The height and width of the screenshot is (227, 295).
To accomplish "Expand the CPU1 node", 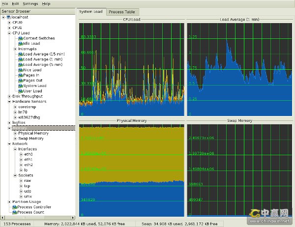I will coord(9,28).
